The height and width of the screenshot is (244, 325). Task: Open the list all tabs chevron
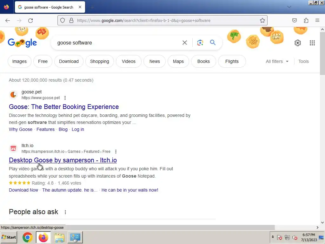(289, 7)
